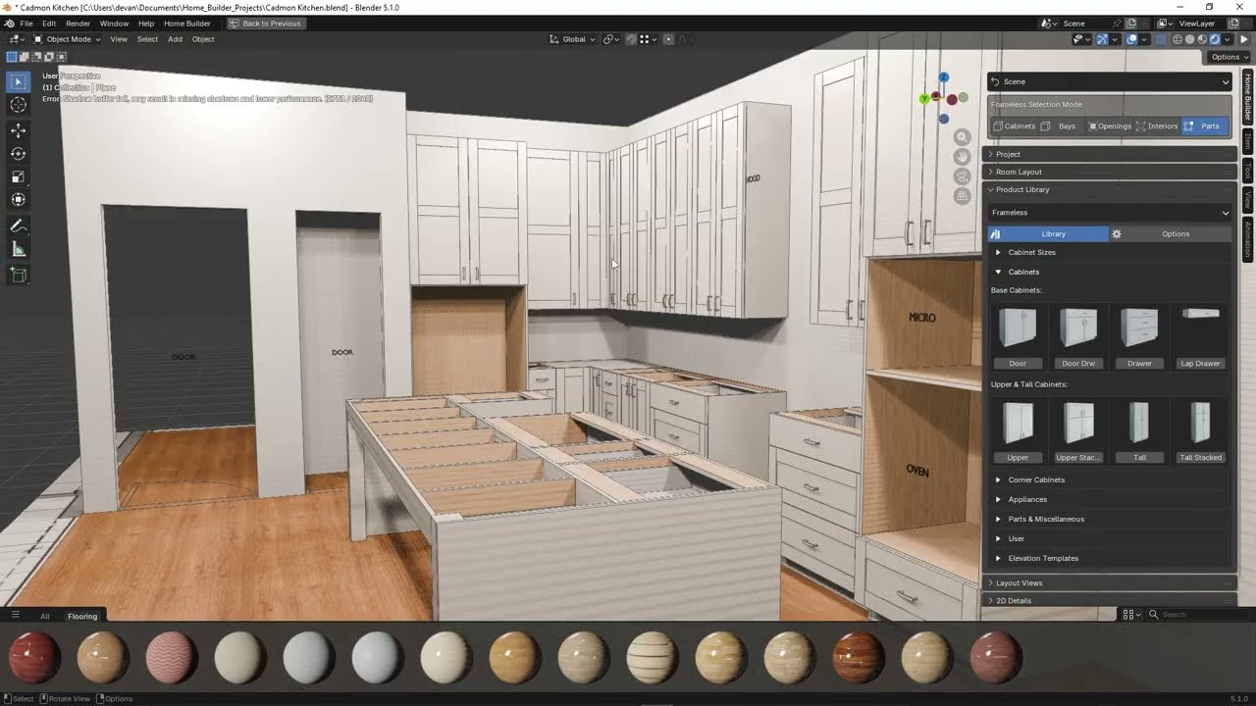Select the Openings selection mode
The width and height of the screenshot is (1256, 706).
(1109, 126)
